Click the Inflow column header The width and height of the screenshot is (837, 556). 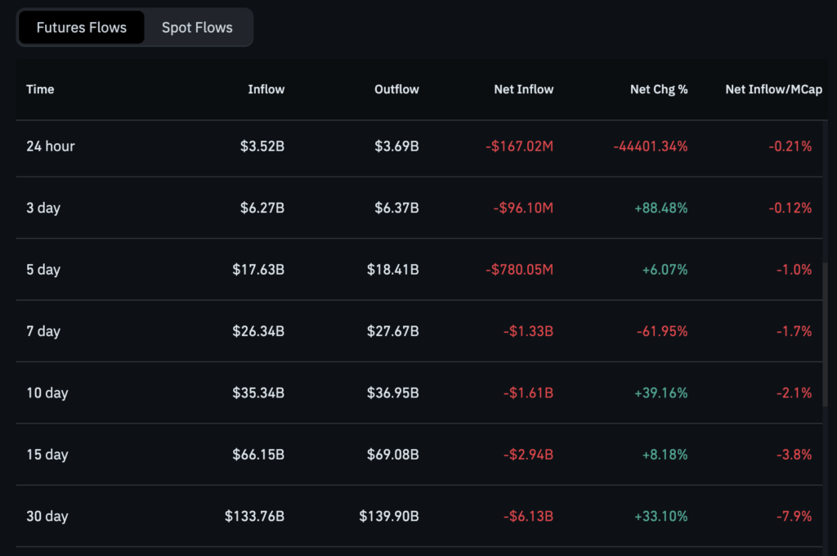[266, 89]
